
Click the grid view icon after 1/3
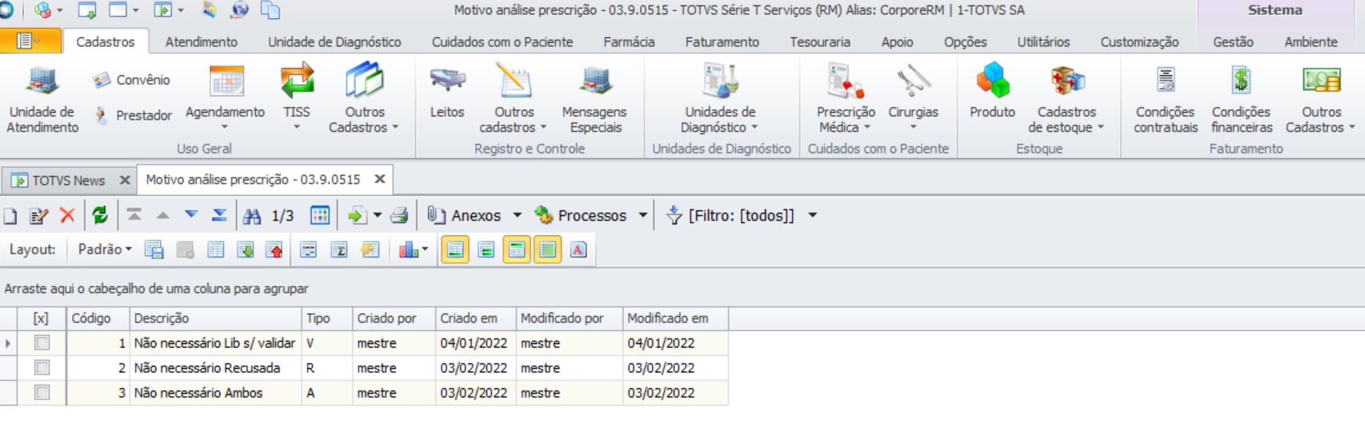320,215
